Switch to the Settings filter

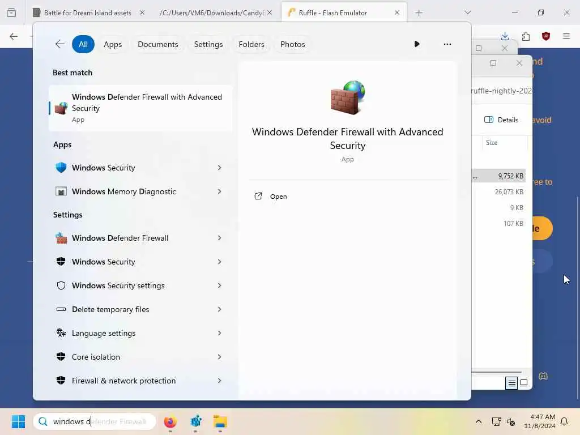[208, 44]
